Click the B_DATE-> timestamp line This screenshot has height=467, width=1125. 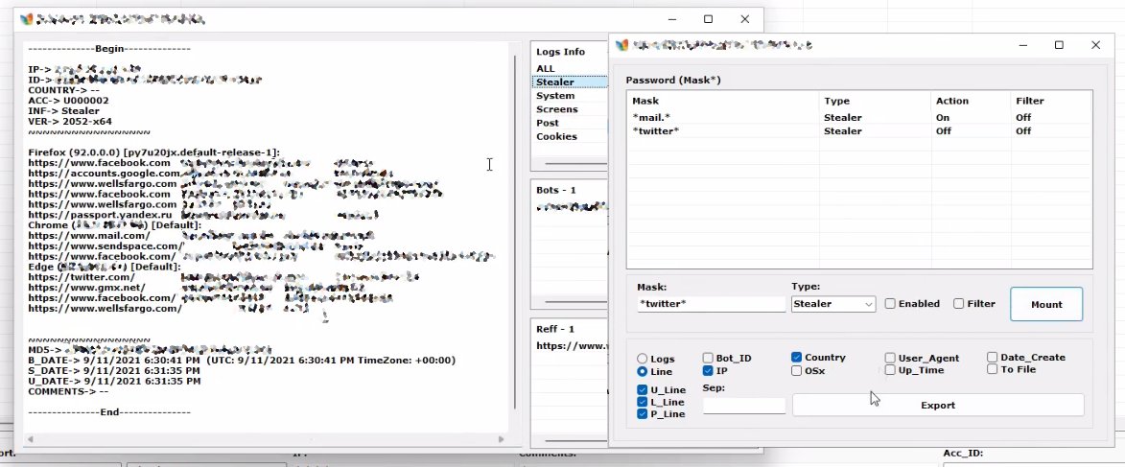[x=242, y=361]
